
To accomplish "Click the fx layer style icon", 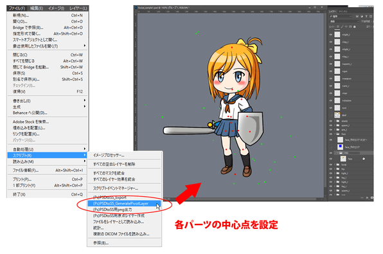I will tap(368, 197).
